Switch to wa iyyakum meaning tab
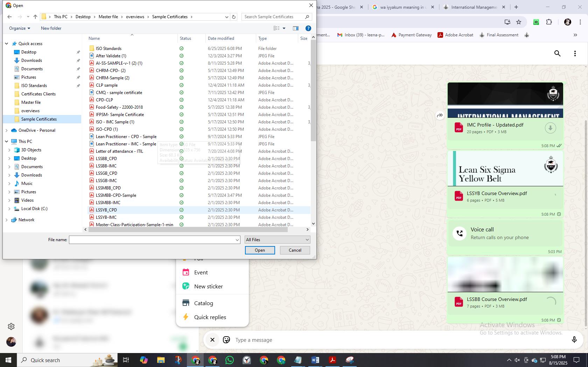 (403, 7)
